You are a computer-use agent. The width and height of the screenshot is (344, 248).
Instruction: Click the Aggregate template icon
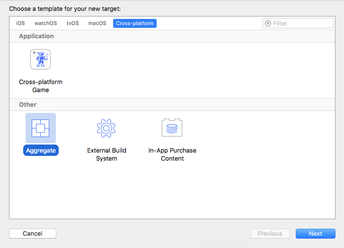pos(40,128)
